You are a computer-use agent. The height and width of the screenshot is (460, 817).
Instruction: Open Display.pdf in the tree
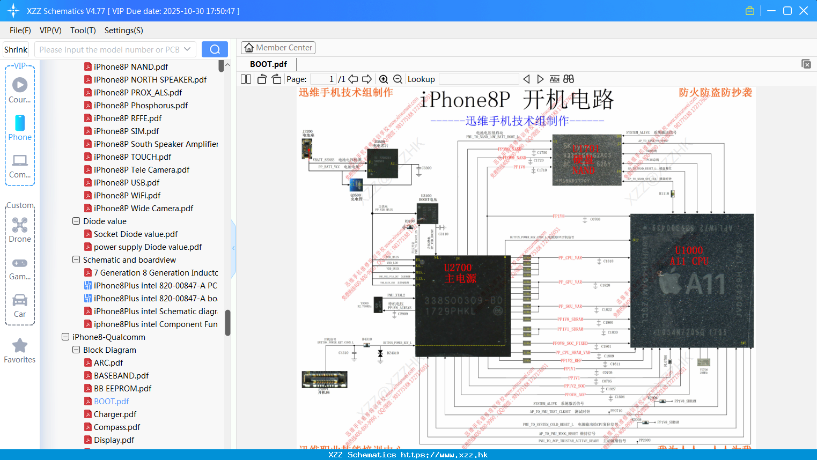pyautogui.click(x=114, y=440)
